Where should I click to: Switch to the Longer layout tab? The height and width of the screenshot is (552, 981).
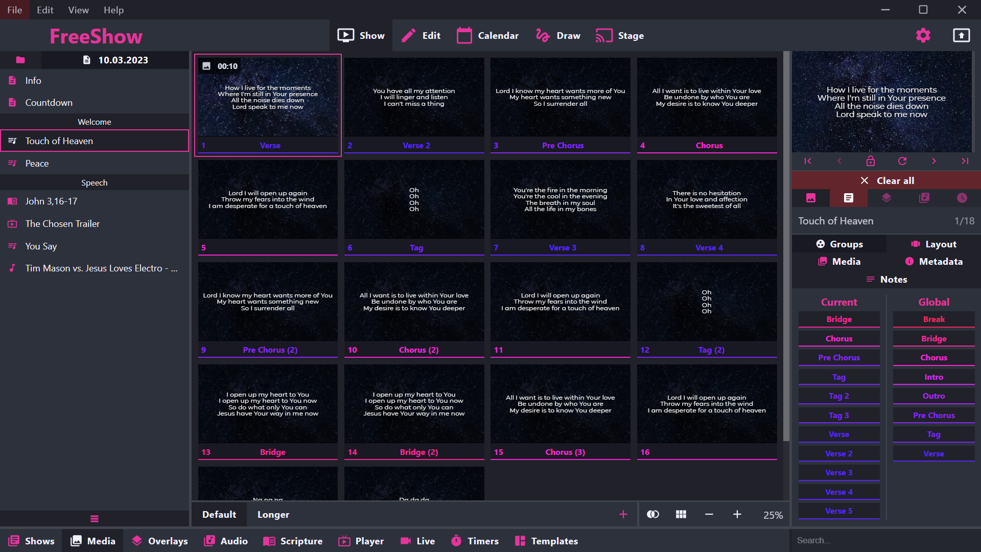pos(273,515)
